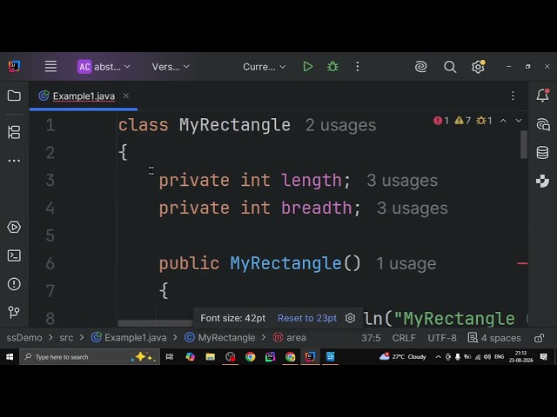Show more tool windows ellipsis
The width and height of the screenshot is (557, 417).
coord(14,161)
